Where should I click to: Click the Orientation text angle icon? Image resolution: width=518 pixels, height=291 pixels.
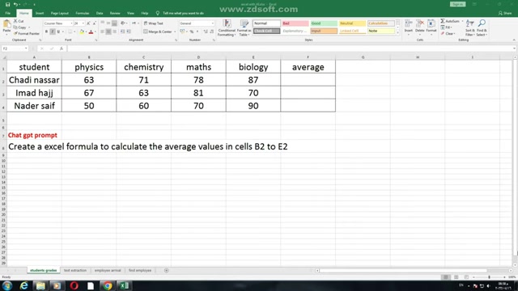123,23
